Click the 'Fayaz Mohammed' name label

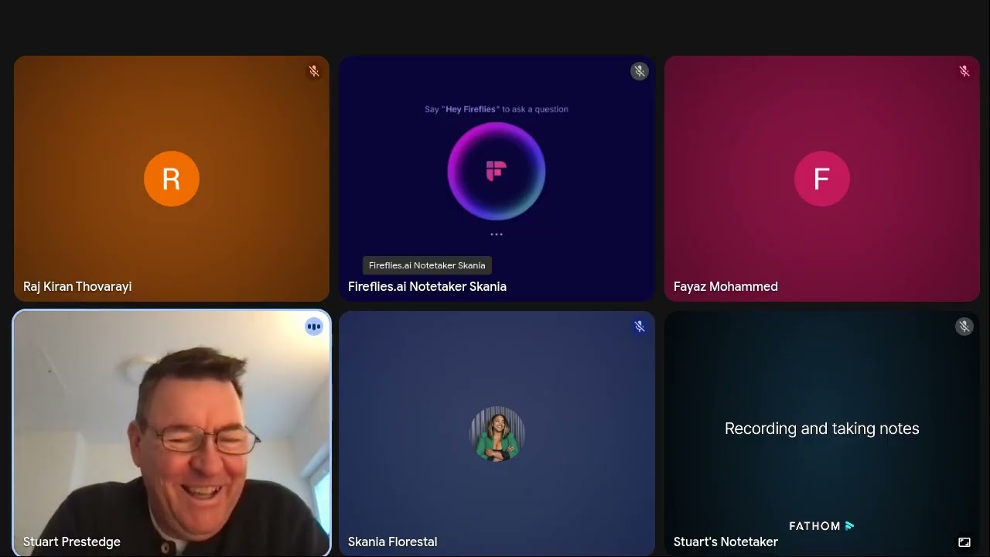(x=725, y=286)
